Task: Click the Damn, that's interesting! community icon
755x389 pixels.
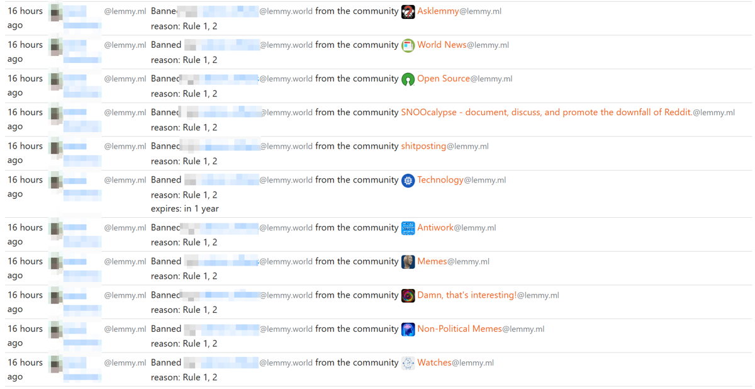Action: click(x=408, y=295)
